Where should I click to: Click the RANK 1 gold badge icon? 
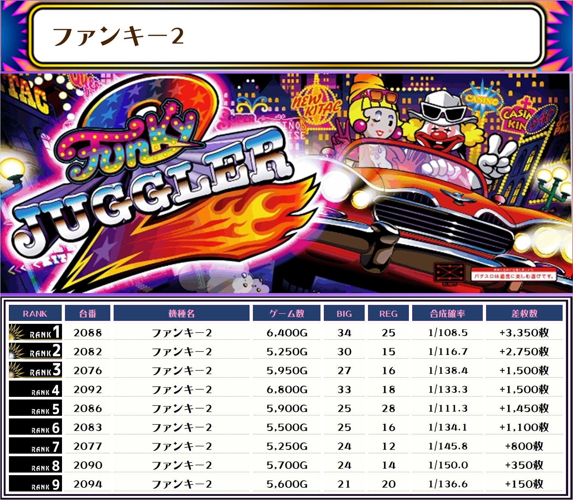[35, 332]
